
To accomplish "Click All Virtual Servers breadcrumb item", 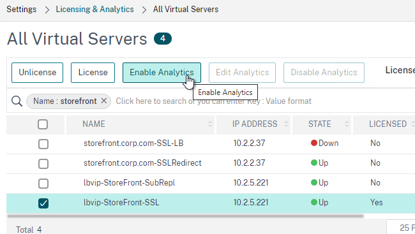I will 186,10.
